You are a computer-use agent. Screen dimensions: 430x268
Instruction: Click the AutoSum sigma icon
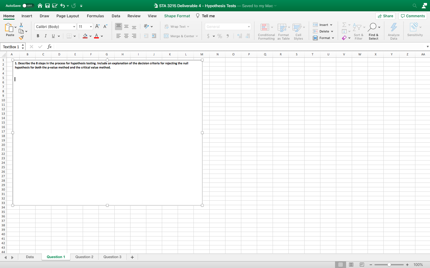tap(344, 25)
